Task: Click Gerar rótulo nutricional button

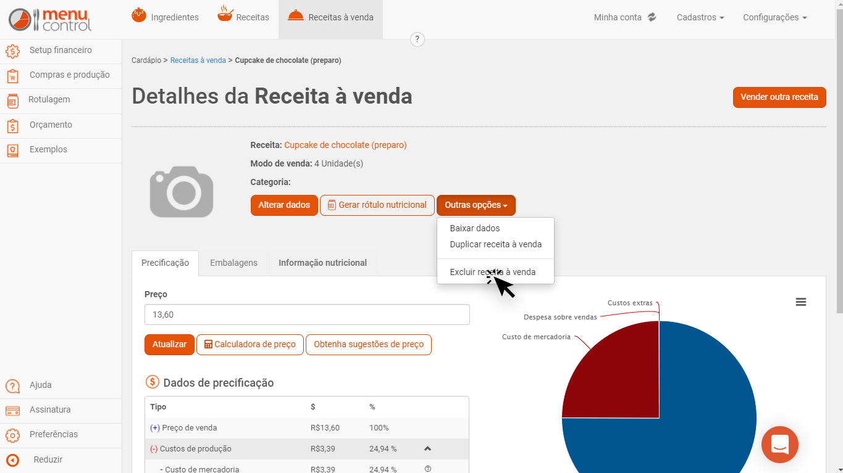Action: pyautogui.click(x=377, y=205)
